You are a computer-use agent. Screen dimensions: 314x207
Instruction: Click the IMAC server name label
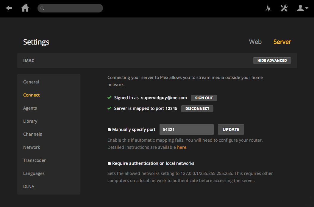coord(29,61)
